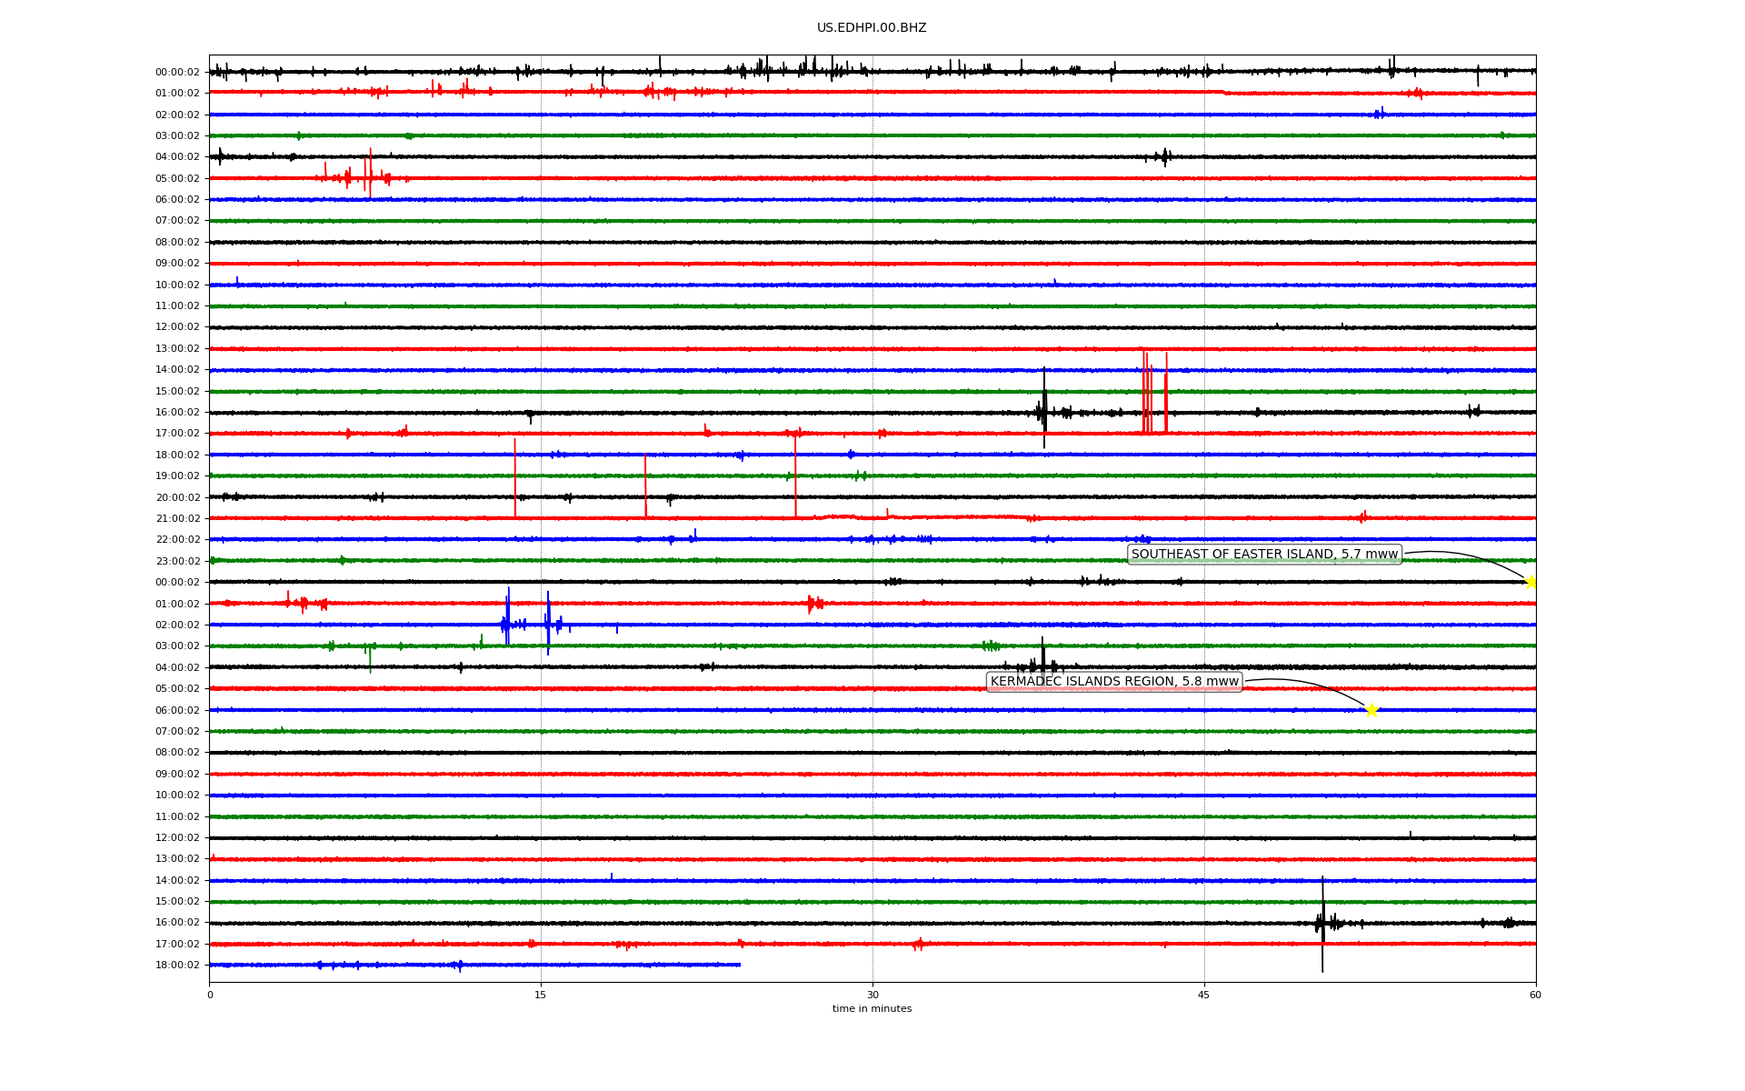The width and height of the screenshot is (1745, 1091).
Task: Click the first 13:00:02 trace time label
Action: pos(177,348)
